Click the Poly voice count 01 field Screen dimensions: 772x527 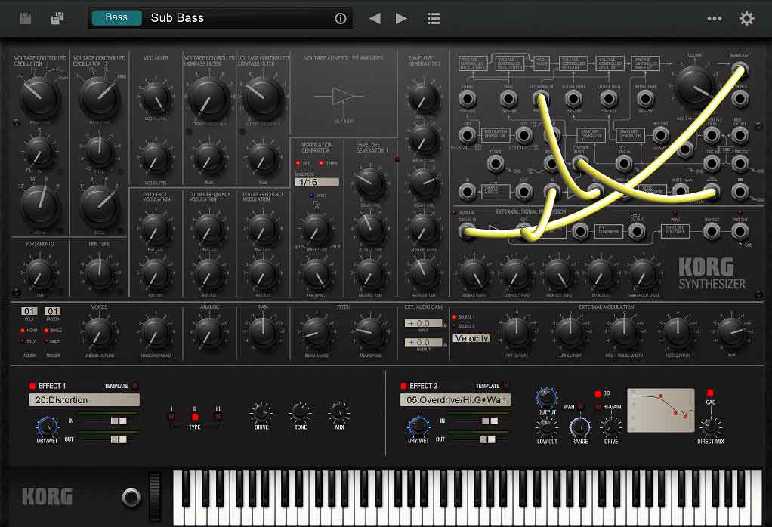29,311
